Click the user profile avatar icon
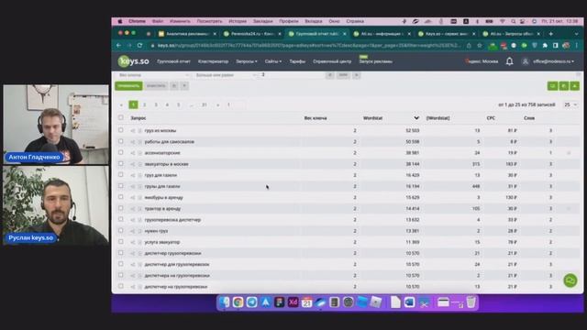587x330 pixels. tap(526, 61)
